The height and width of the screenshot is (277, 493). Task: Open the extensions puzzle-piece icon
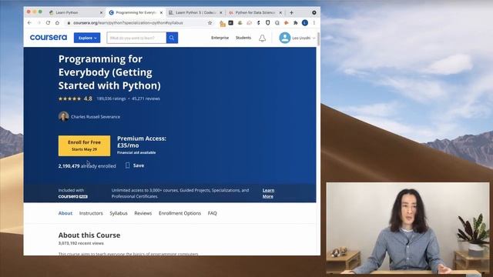coord(296,22)
